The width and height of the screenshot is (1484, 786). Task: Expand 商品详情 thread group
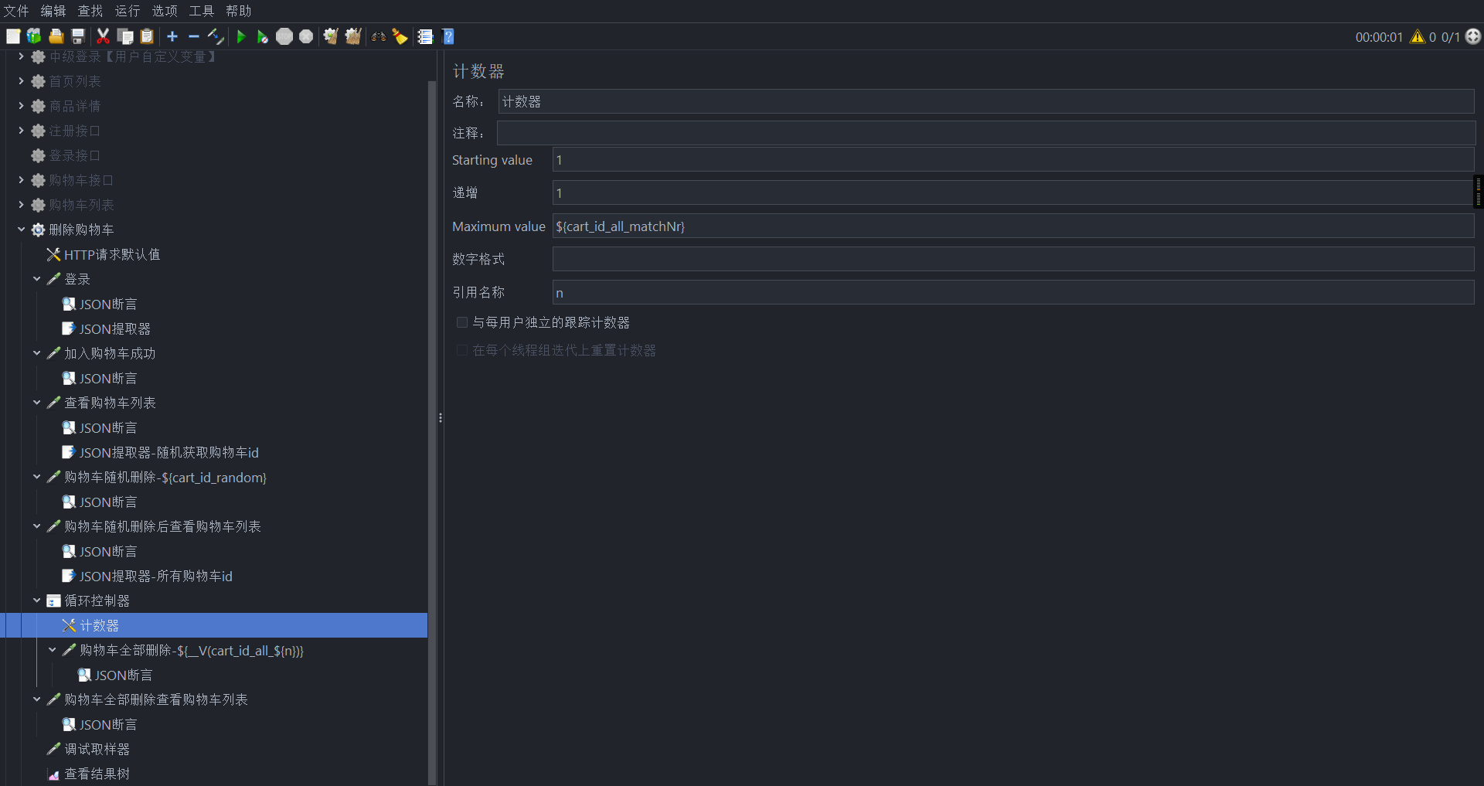[x=21, y=106]
